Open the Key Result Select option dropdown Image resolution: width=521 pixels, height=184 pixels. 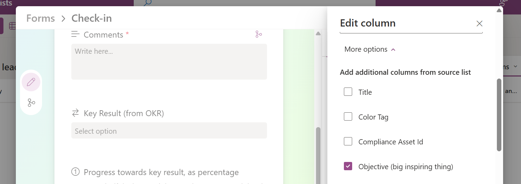pyautogui.click(x=169, y=131)
